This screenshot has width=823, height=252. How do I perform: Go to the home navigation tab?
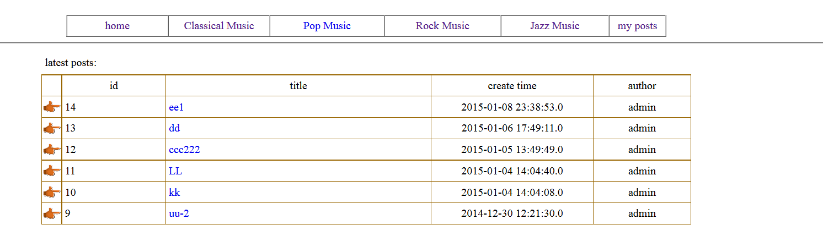coord(117,26)
